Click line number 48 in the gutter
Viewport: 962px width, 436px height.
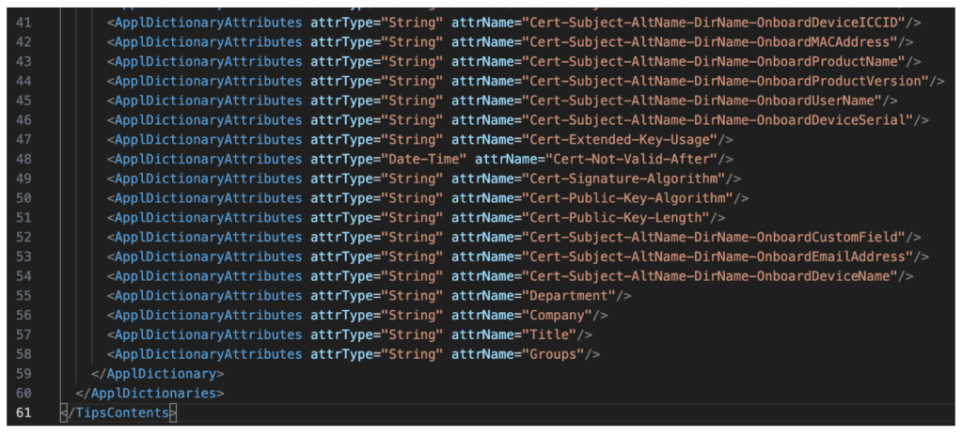click(x=24, y=159)
